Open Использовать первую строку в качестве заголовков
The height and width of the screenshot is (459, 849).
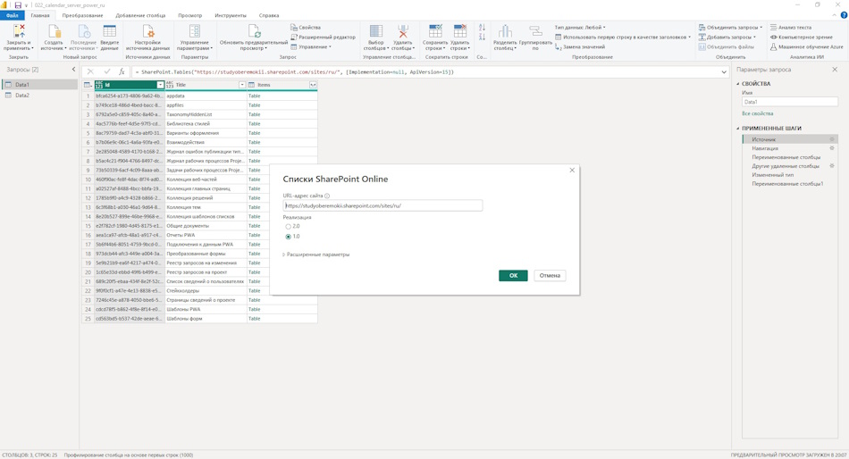pos(623,37)
